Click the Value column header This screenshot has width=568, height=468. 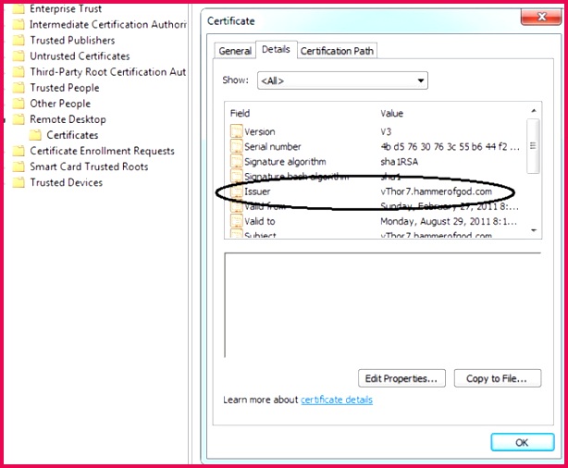click(391, 114)
